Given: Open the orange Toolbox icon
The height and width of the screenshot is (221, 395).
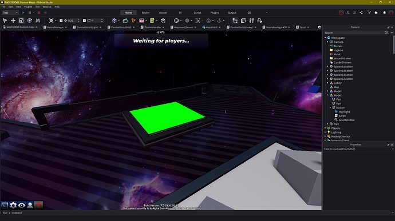Looking at the screenshot, I should [x=133, y=21].
